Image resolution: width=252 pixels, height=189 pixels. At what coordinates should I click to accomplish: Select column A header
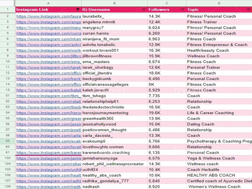[48, 3]
